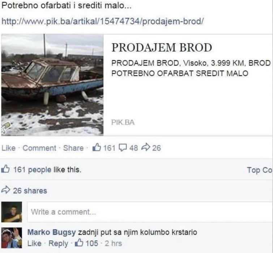The width and height of the screenshot is (273, 253).
Task: Like Marko Bugsy's comment
Action: 34,243
